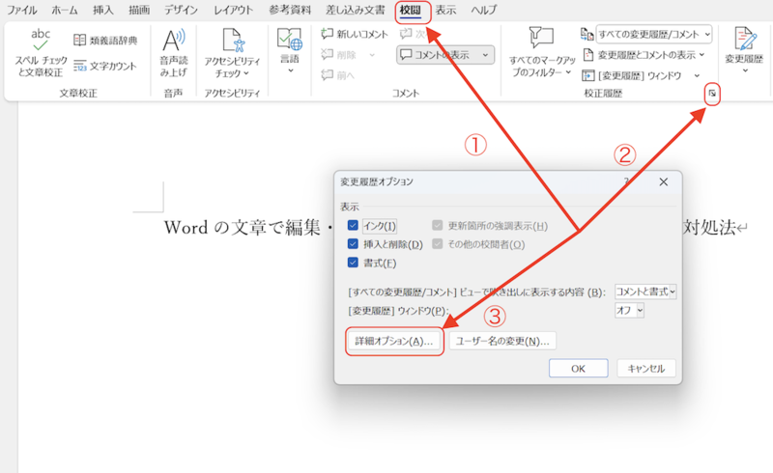Add a 新しいコメント comment
The height and width of the screenshot is (473, 773).
tap(354, 34)
